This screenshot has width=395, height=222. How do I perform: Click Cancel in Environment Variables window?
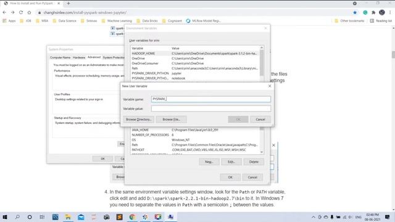pos(252,177)
